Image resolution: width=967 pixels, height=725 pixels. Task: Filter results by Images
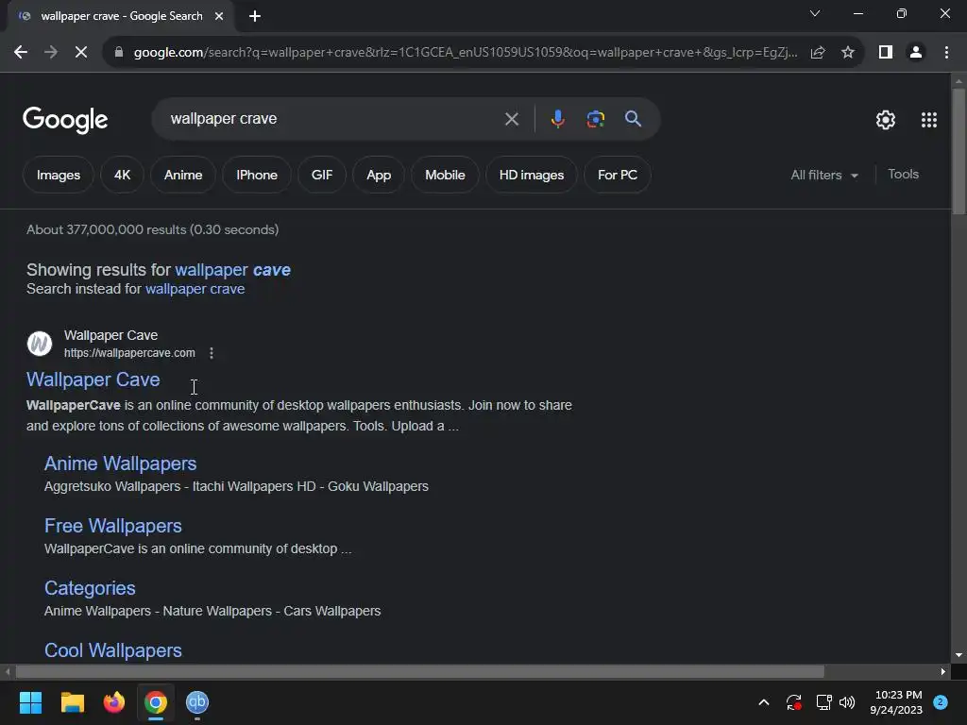pos(58,175)
